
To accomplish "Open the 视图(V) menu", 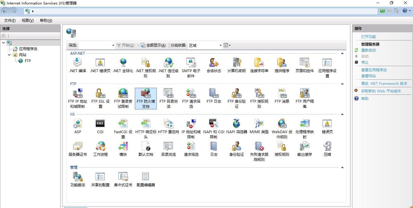I will pyautogui.click(x=28, y=21).
